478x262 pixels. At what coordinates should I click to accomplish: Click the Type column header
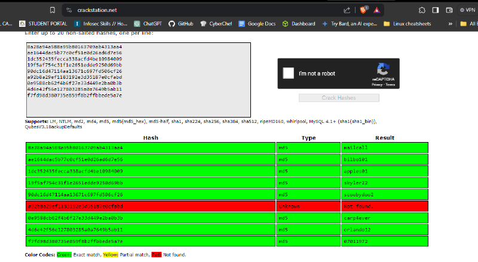308,138
